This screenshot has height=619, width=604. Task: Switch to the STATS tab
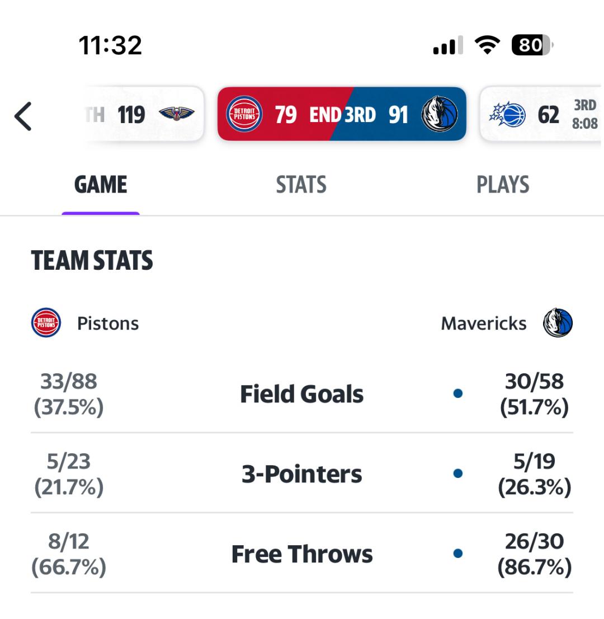301,185
